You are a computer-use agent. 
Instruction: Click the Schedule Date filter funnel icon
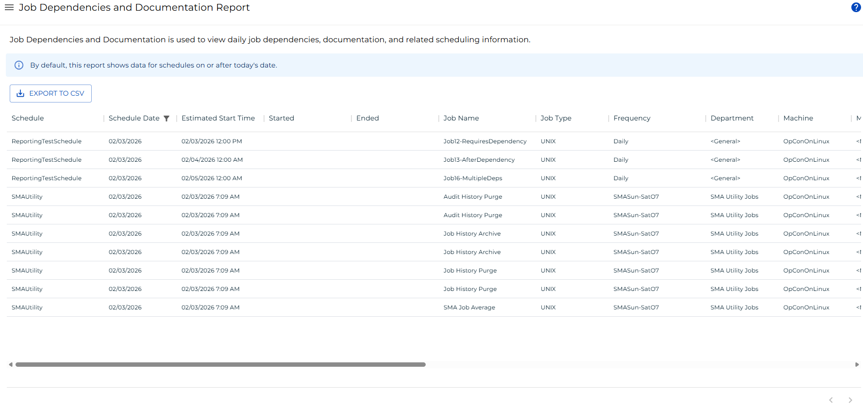(166, 119)
